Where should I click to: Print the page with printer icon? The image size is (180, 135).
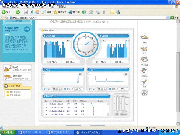98,12
